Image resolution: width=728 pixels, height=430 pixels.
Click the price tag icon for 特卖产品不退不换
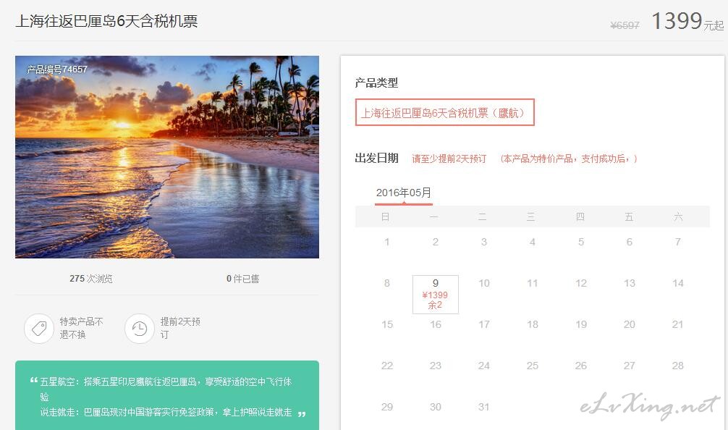click(x=39, y=329)
